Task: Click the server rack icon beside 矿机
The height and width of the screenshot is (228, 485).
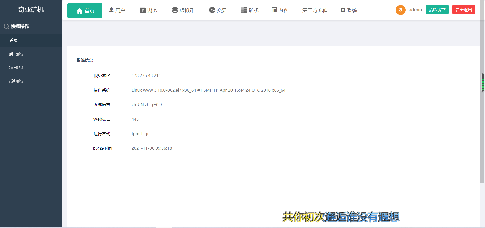Action: point(244,10)
